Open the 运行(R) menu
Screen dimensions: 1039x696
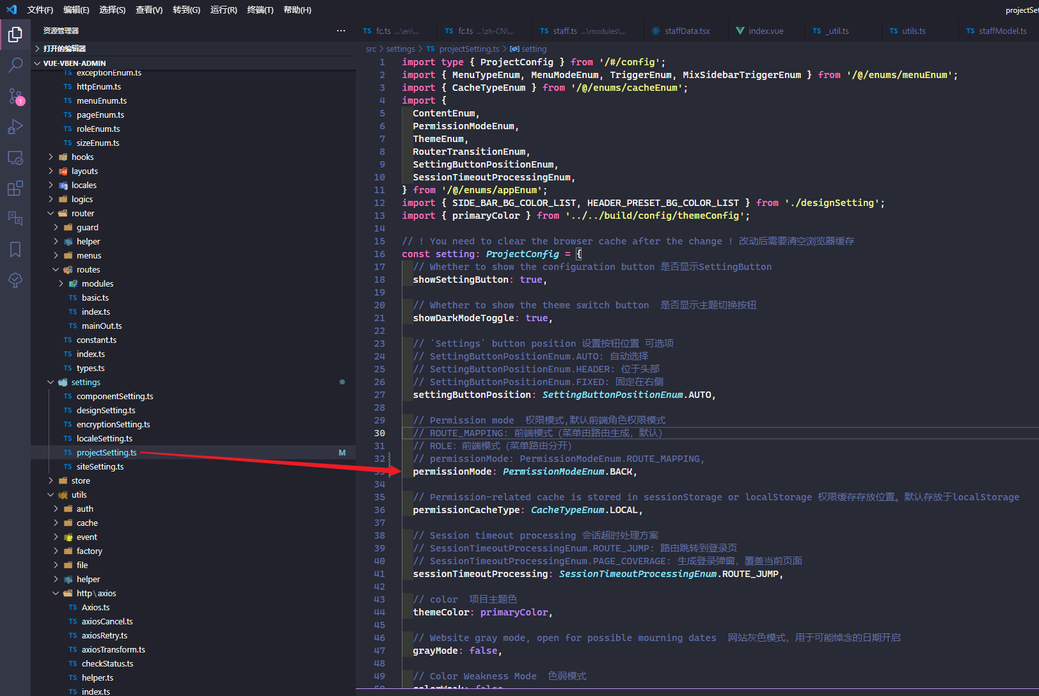[x=223, y=10]
